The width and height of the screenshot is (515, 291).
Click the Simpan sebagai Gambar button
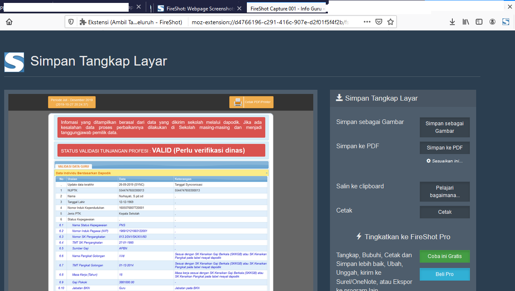(x=444, y=127)
